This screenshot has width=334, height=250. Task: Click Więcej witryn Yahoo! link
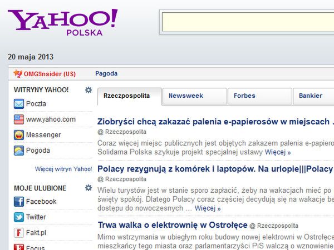click(63, 169)
